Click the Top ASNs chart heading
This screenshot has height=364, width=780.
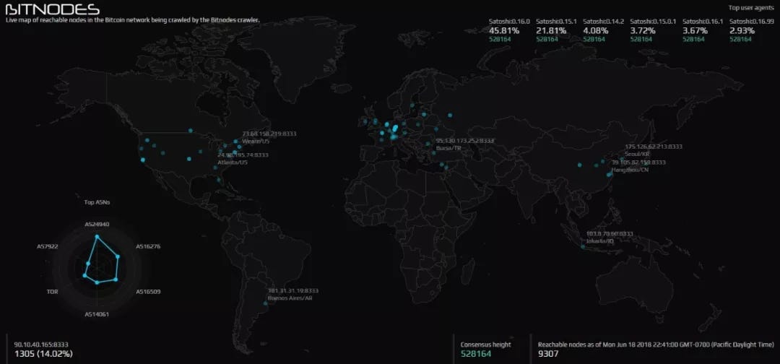(97, 202)
